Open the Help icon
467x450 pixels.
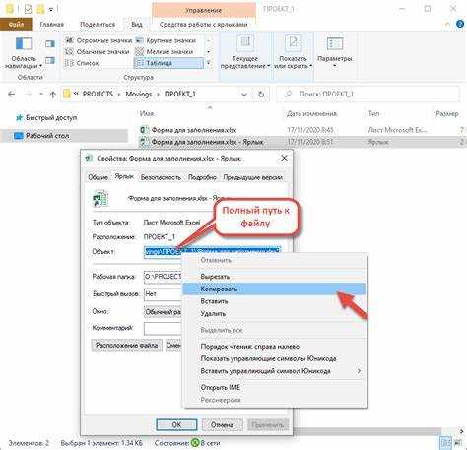tap(460, 24)
